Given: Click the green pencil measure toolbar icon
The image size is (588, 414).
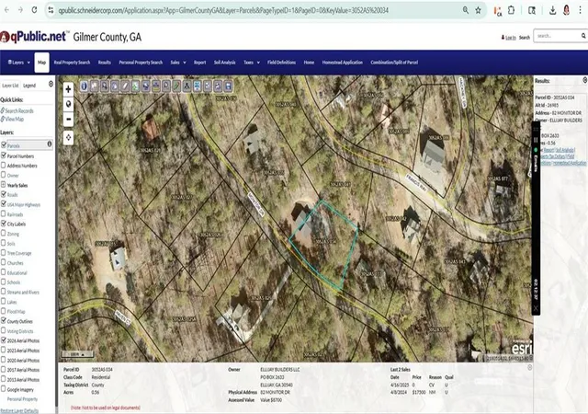Looking at the screenshot, I should pos(176,86).
